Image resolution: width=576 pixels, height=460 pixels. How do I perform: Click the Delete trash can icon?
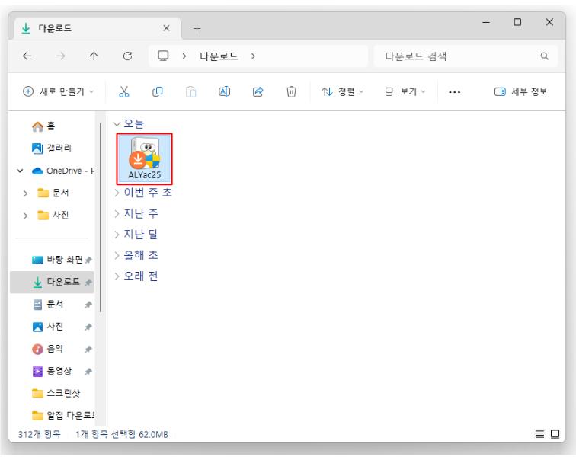pyautogui.click(x=291, y=91)
